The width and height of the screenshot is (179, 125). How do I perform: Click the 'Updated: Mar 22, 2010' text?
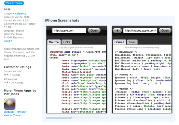point(17,17)
